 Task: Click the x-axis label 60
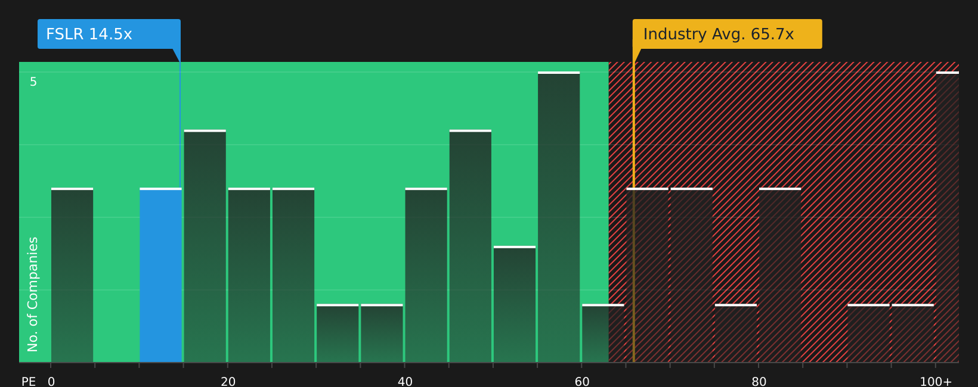(582, 382)
